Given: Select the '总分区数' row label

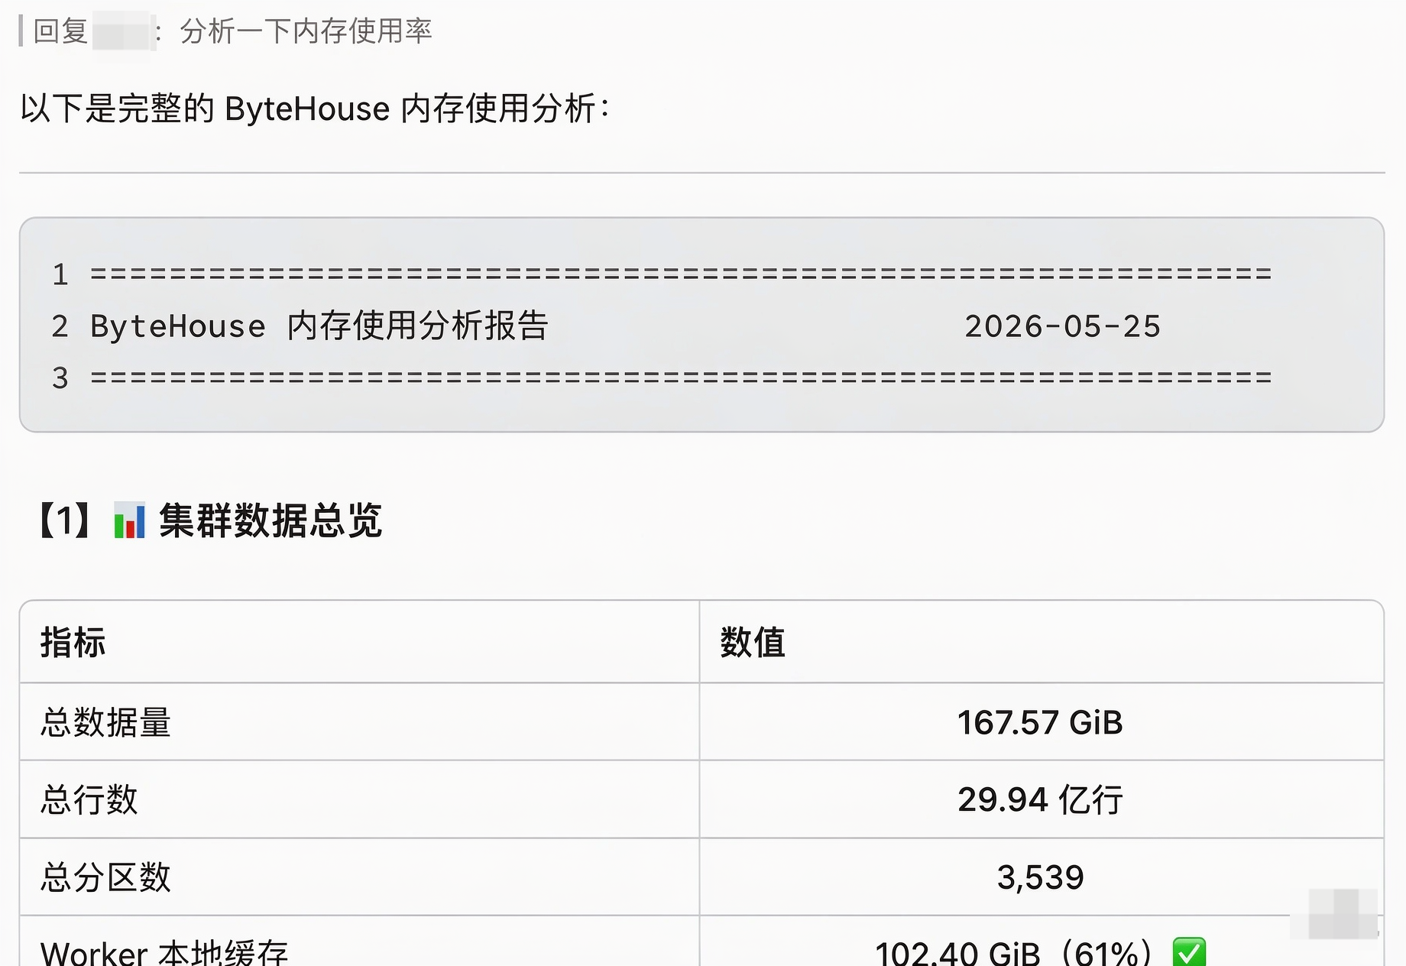Looking at the screenshot, I should 105,877.
